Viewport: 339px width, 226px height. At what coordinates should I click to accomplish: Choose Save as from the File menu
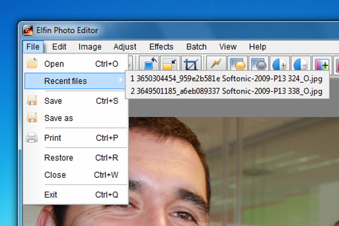(x=75, y=118)
